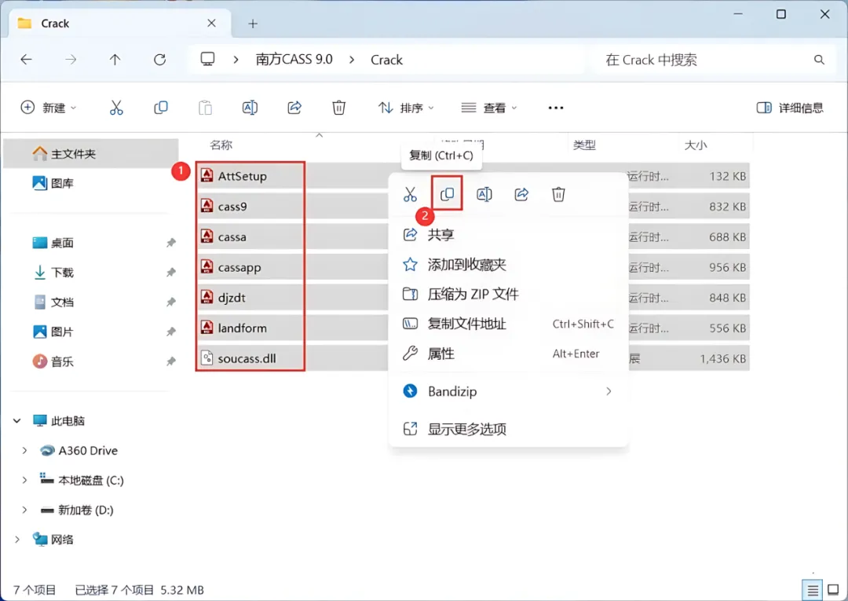Select 主文件夹 in the sidebar

91,154
